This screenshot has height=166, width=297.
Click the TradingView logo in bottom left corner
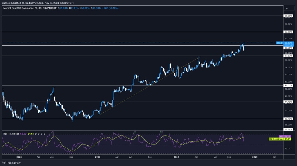pos(11,163)
